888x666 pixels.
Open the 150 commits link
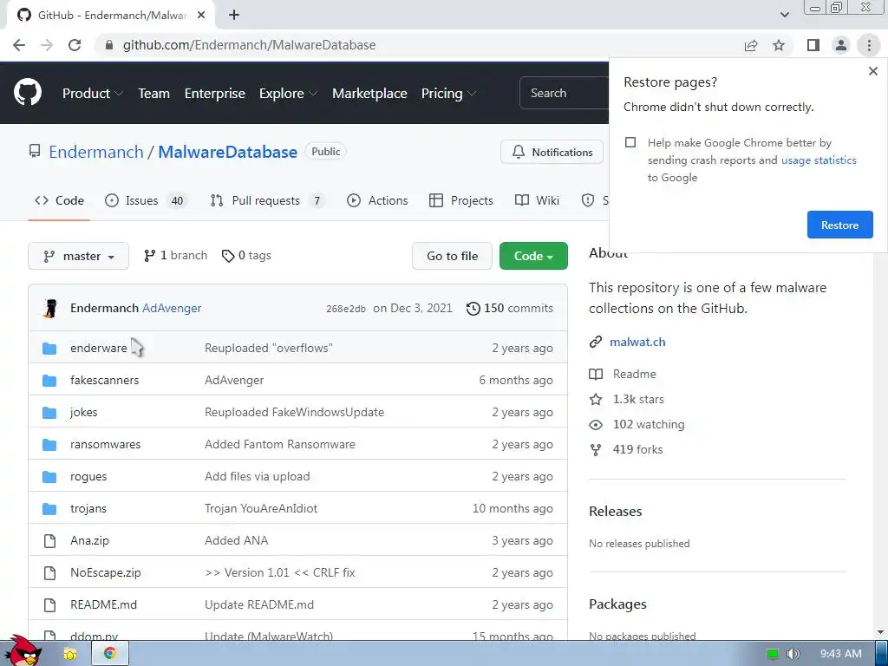(x=510, y=308)
